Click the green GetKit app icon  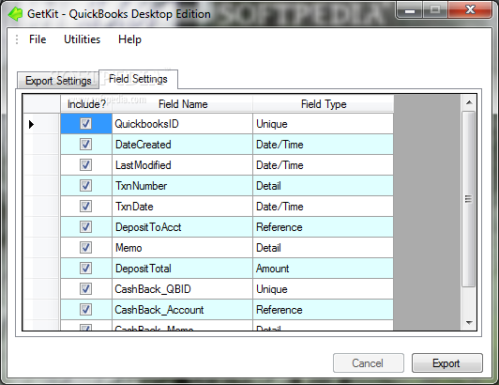(x=15, y=14)
